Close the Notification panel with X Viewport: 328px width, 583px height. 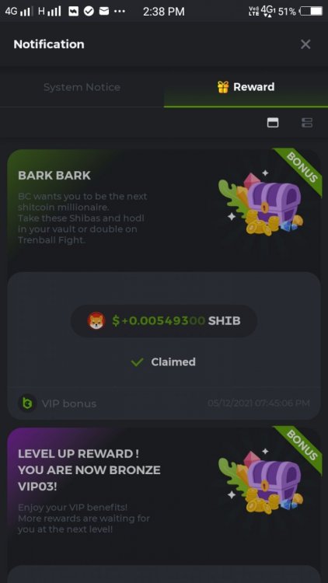pos(305,44)
